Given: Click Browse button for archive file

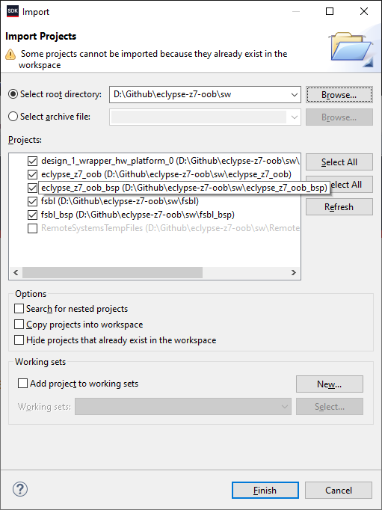Looking at the screenshot, I should (x=339, y=117).
